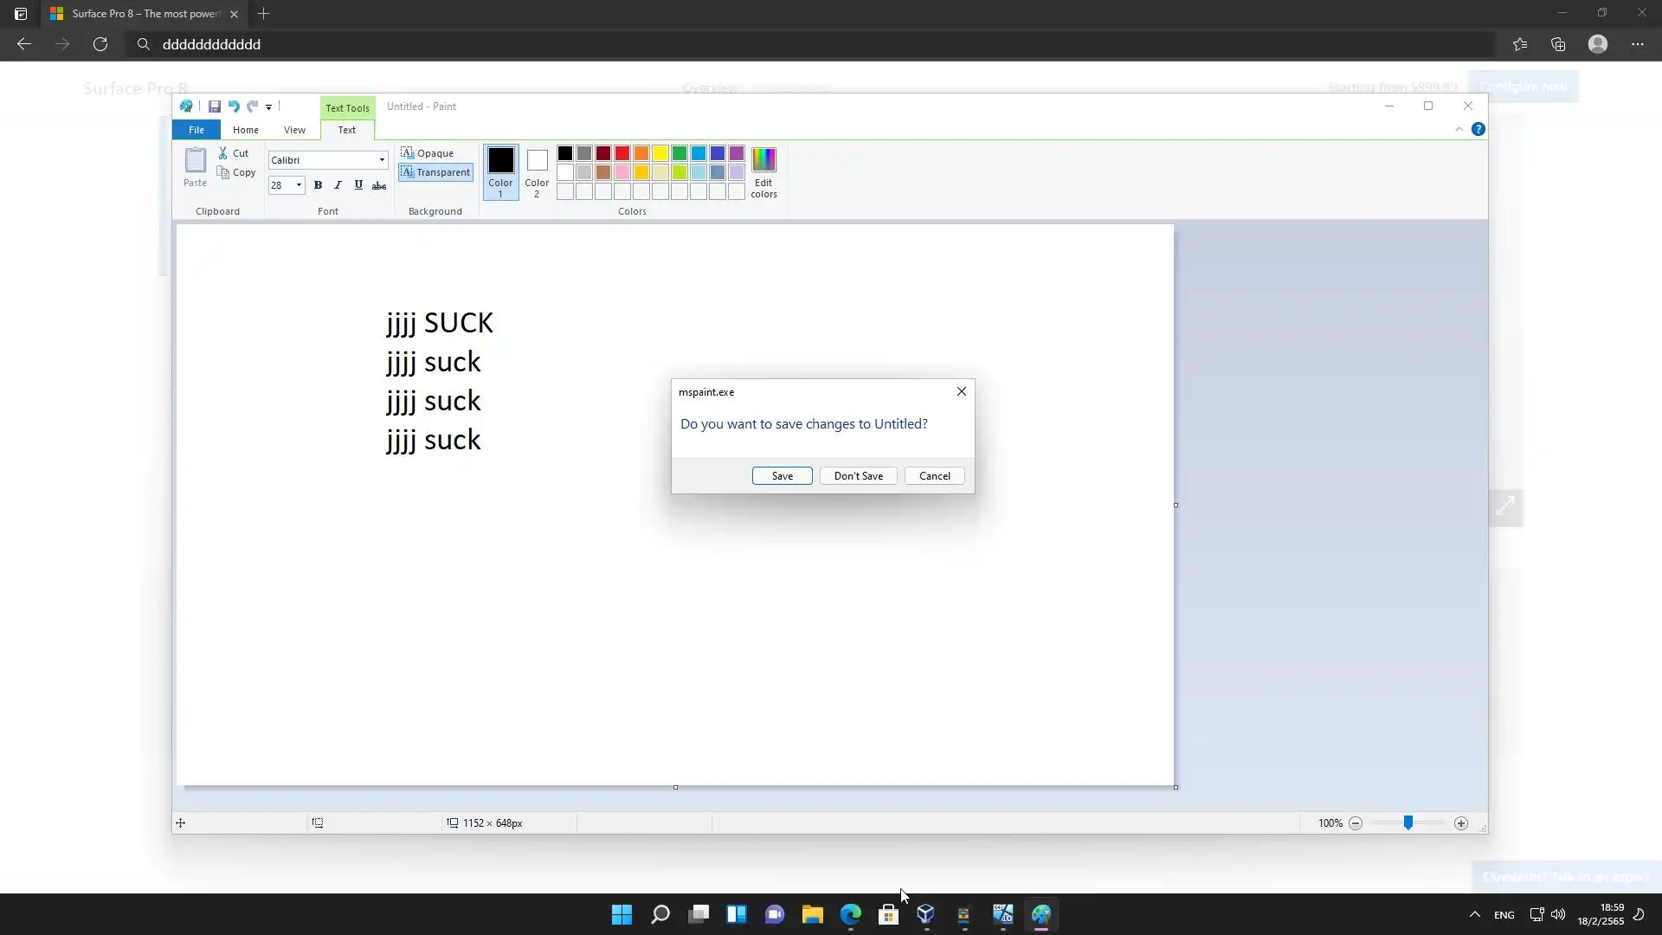Select Opaque background option
The width and height of the screenshot is (1662, 935).
[x=428, y=153]
